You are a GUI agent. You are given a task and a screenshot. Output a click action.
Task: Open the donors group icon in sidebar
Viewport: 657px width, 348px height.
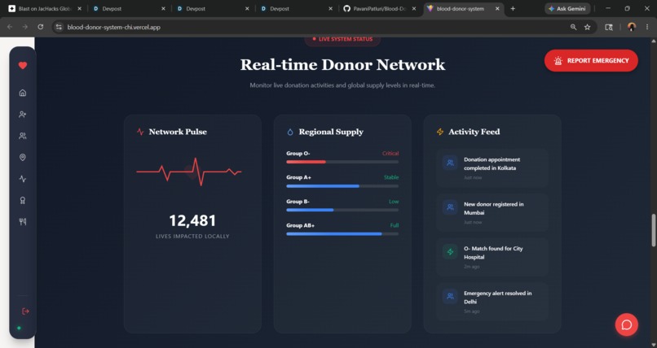coord(23,136)
